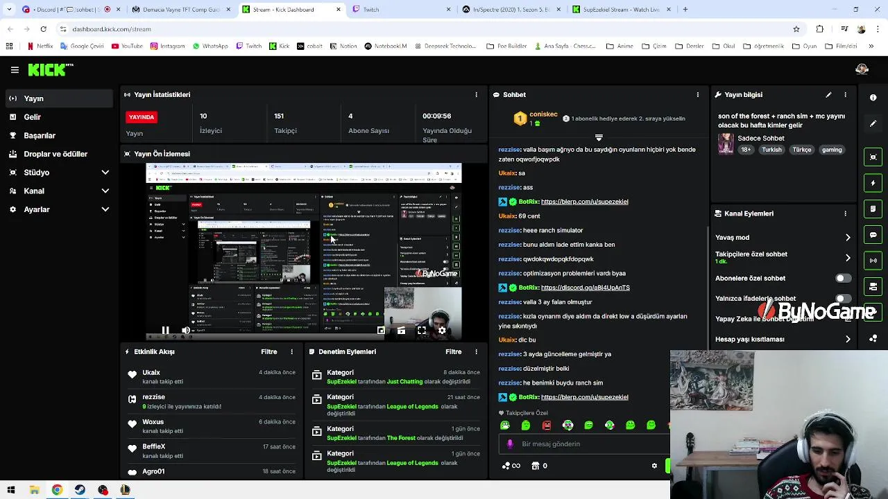This screenshot has height=499, width=888.
Task: Click the broadcast signal icon in right toolbar
Action: (x=873, y=261)
